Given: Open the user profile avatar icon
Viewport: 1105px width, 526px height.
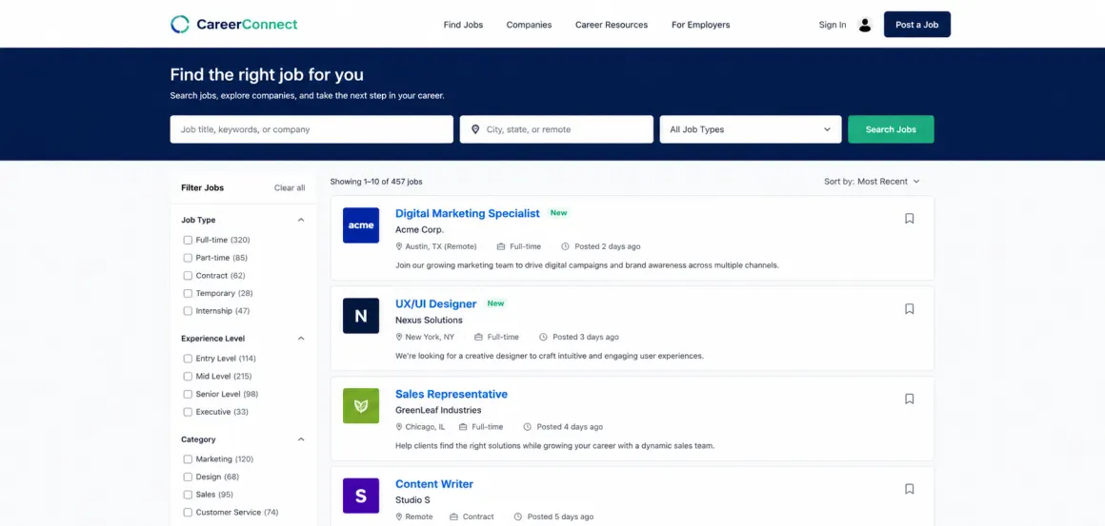Looking at the screenshot, I should point(865,25).
